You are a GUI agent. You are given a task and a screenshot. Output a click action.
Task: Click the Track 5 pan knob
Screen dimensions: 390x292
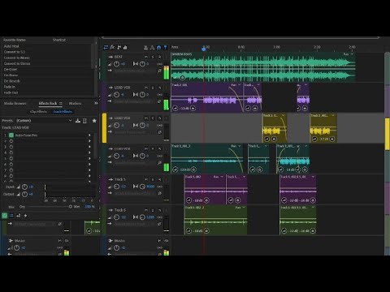pos(142,187)
